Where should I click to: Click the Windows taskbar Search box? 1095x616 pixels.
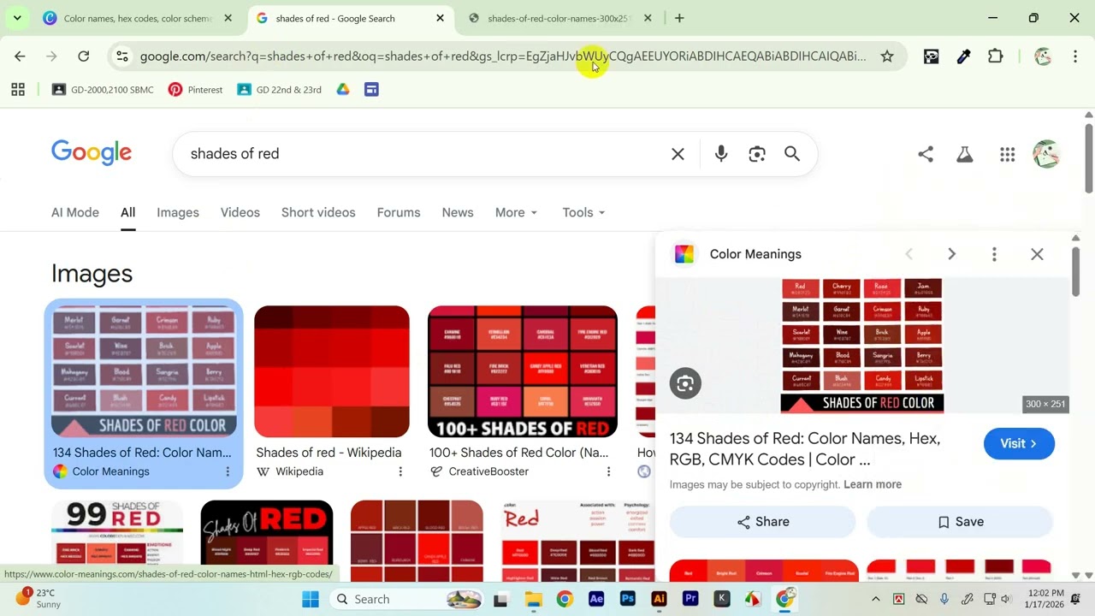pos(405,599)
